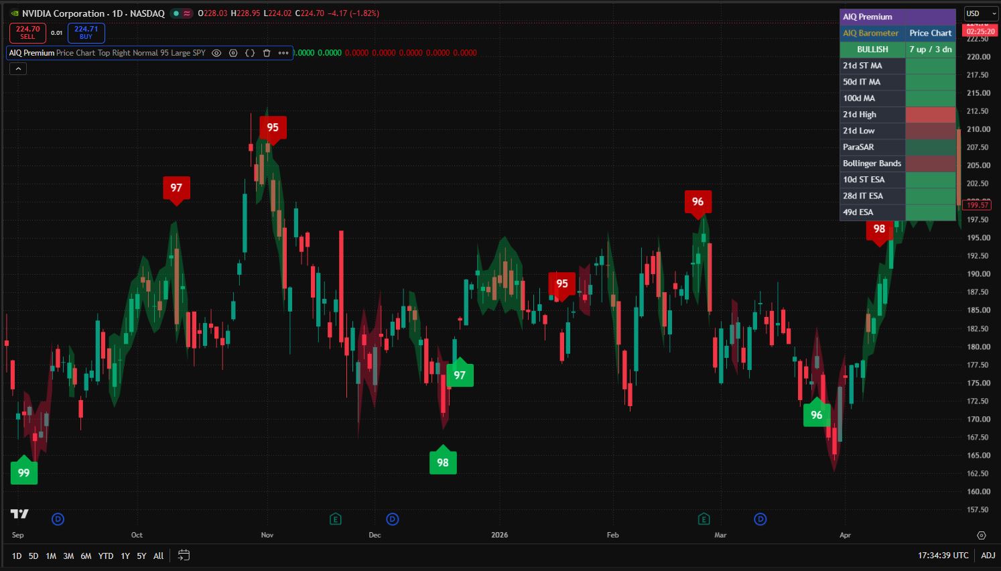
Task: Select the 5Y time range
Action: pyautogui.click(x=141, y=556)
